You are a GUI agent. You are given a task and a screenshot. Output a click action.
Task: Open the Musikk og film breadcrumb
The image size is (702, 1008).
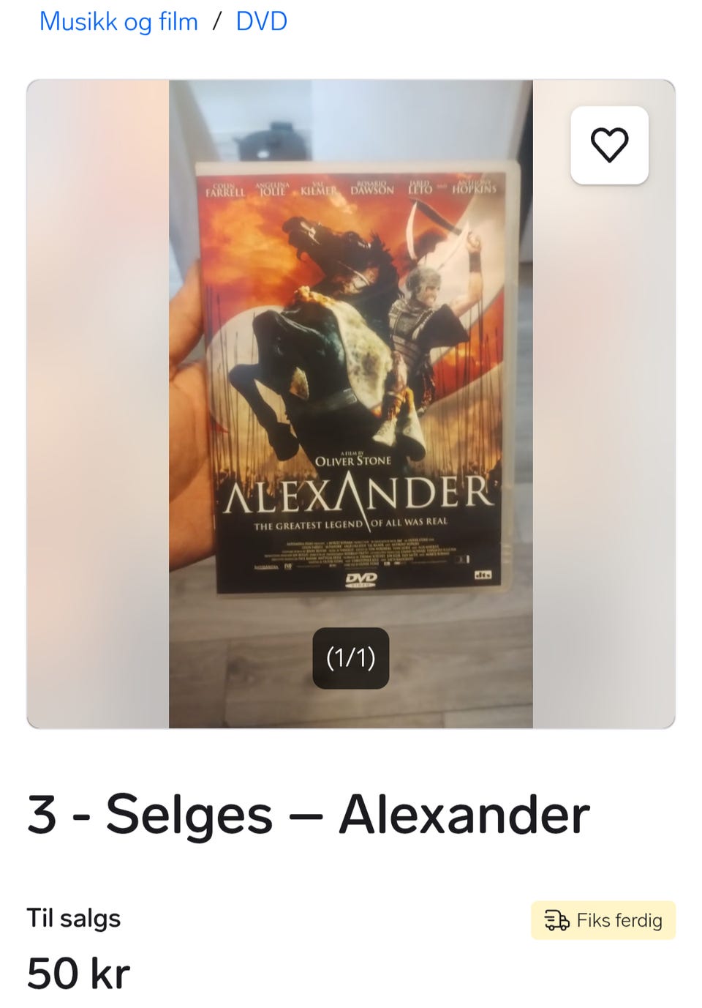(118, 21)
